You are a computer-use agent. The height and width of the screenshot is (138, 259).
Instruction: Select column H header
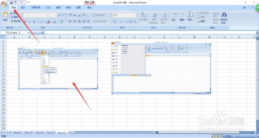pos(119,37)
